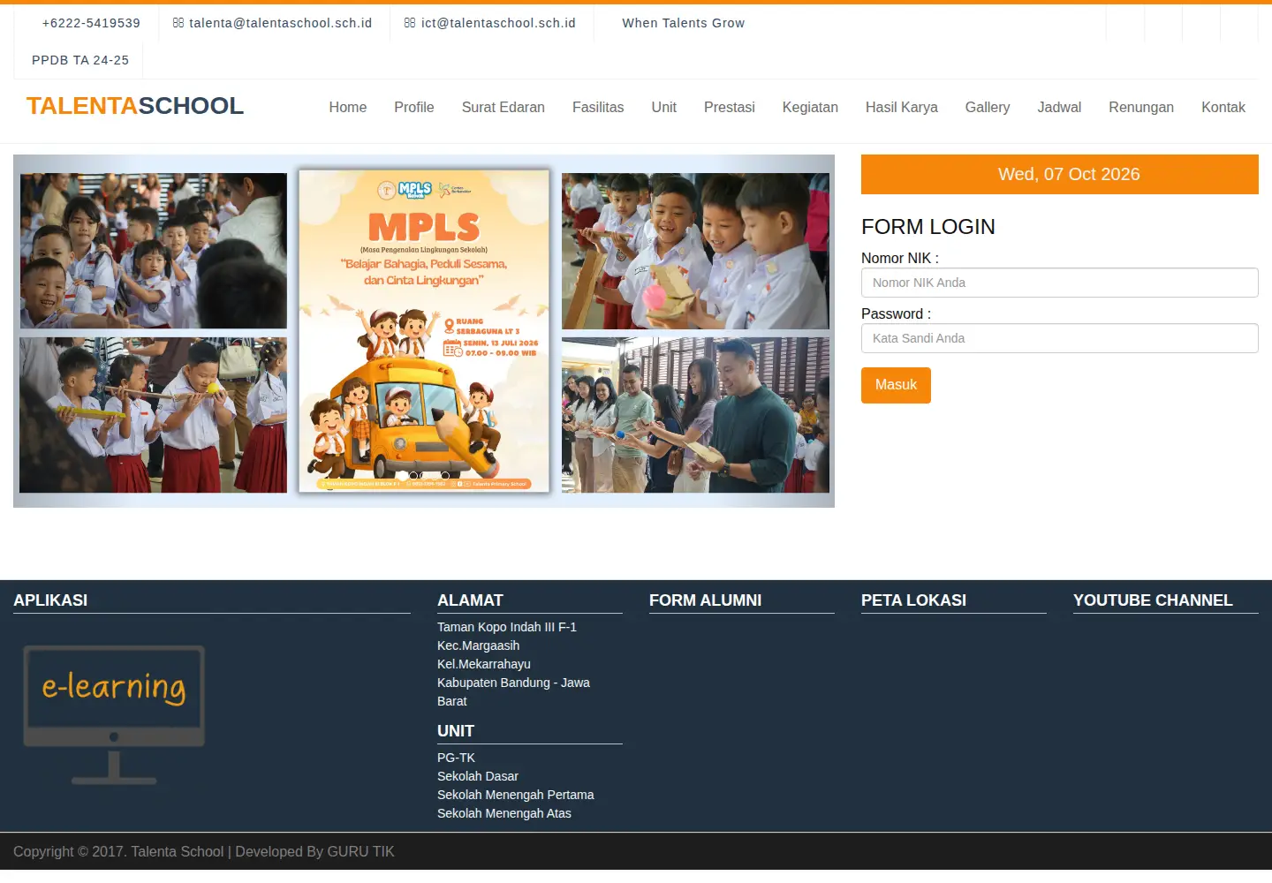Select the filled active carousel indicator dot
This screenshot has width=1272, height=883.
click(x=403, y=476)
